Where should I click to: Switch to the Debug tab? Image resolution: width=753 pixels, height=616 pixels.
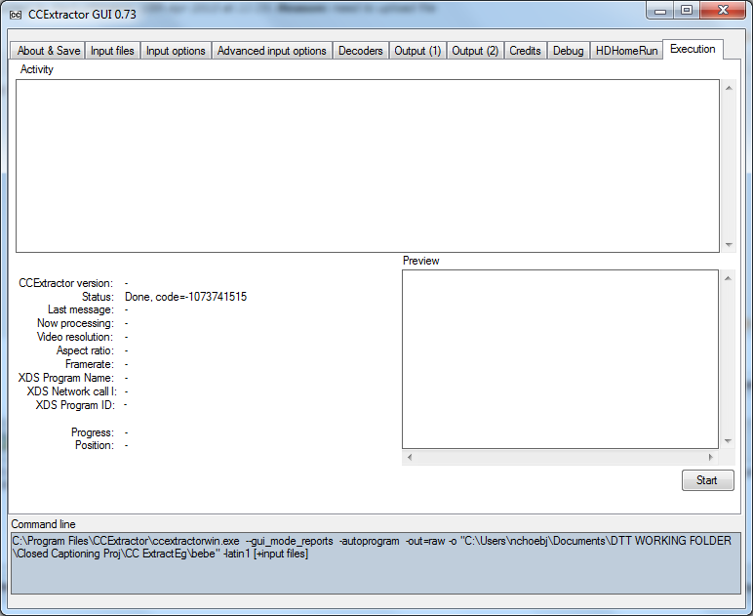569,51
